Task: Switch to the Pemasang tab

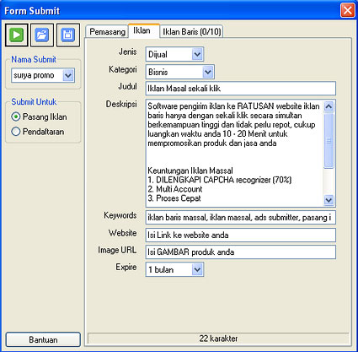Action: click(x=107, y=32)
